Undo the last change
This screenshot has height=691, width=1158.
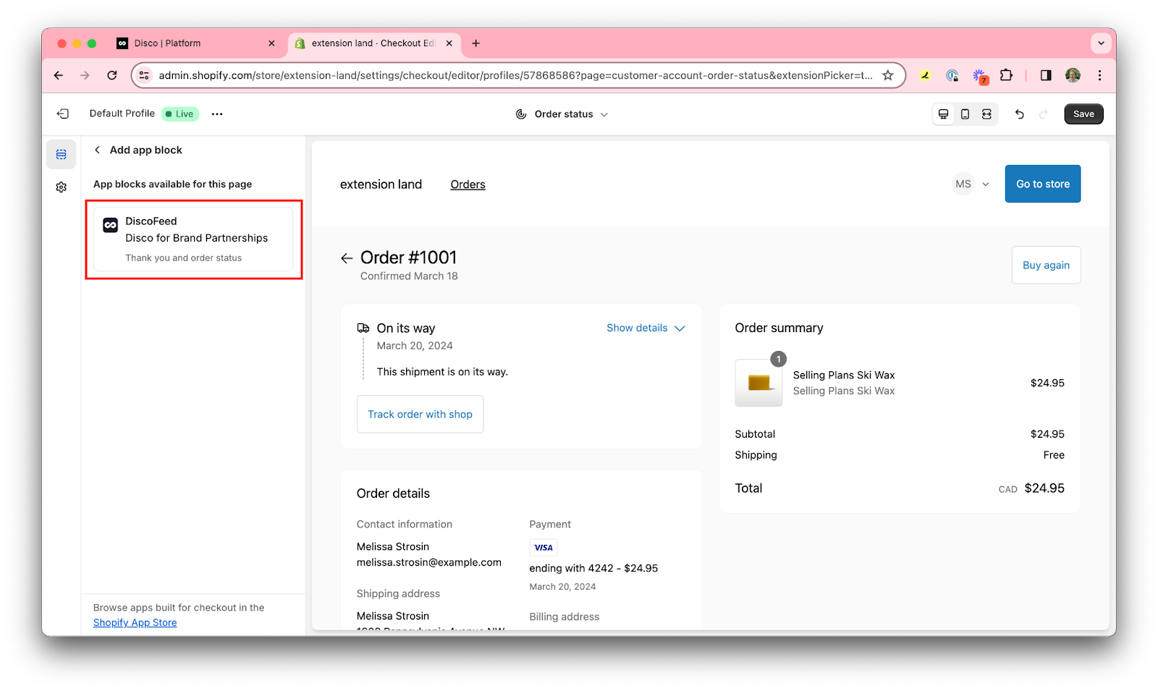click(x=1020, y=114)
